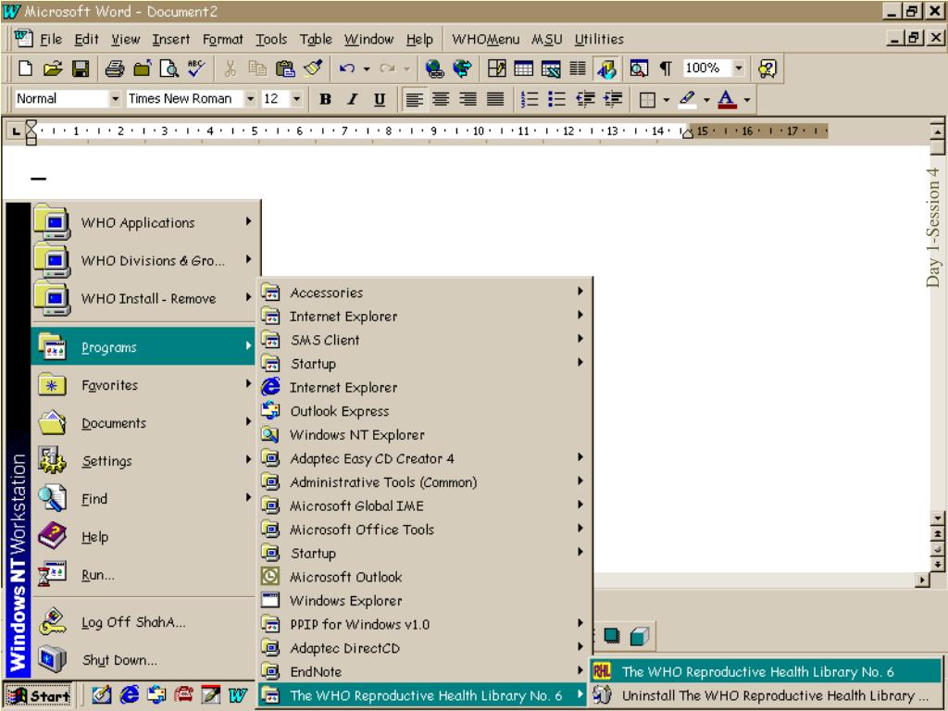
Task: Click the Cut scissors icon
Action: tap(230, 69)
